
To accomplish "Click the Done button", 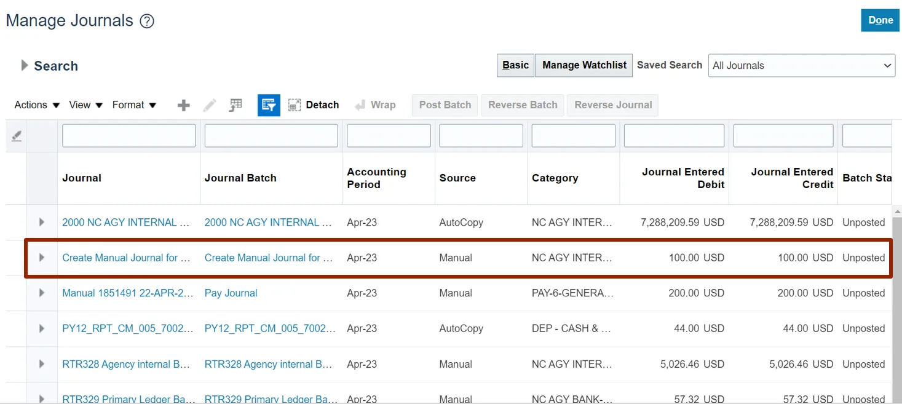I will pos(880,20).
